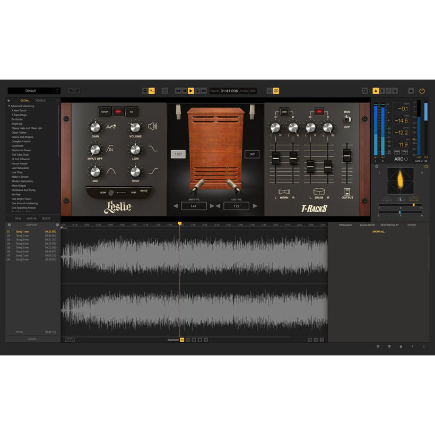
Task: Click the SAVE AS preset button
Action: (x=31, y=219)
